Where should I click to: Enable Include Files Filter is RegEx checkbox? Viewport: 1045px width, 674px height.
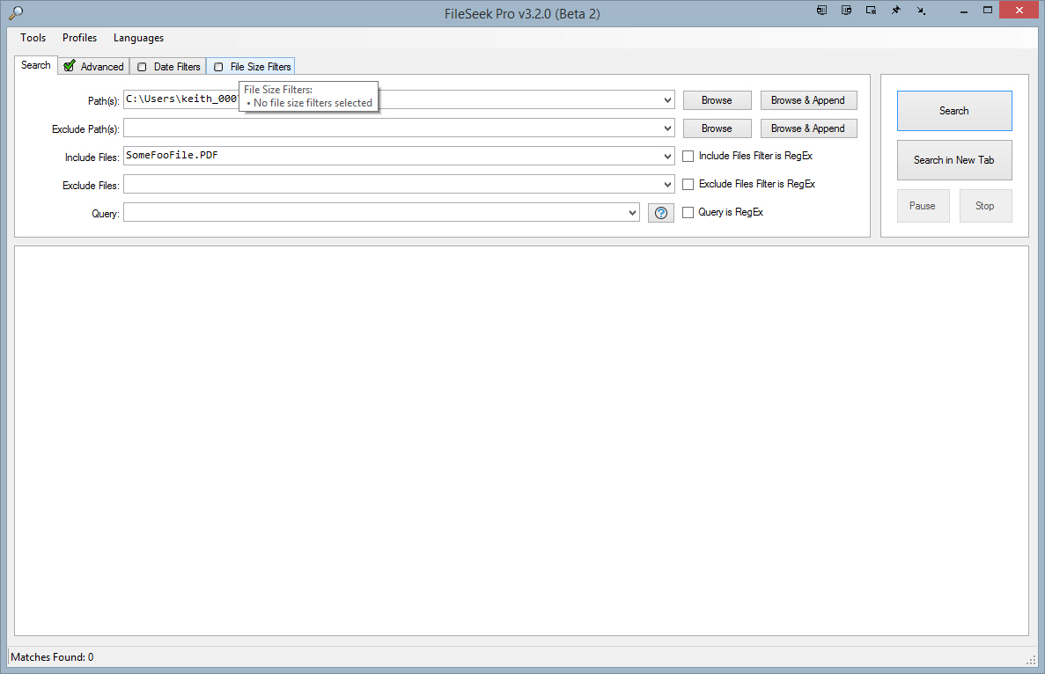688,157
